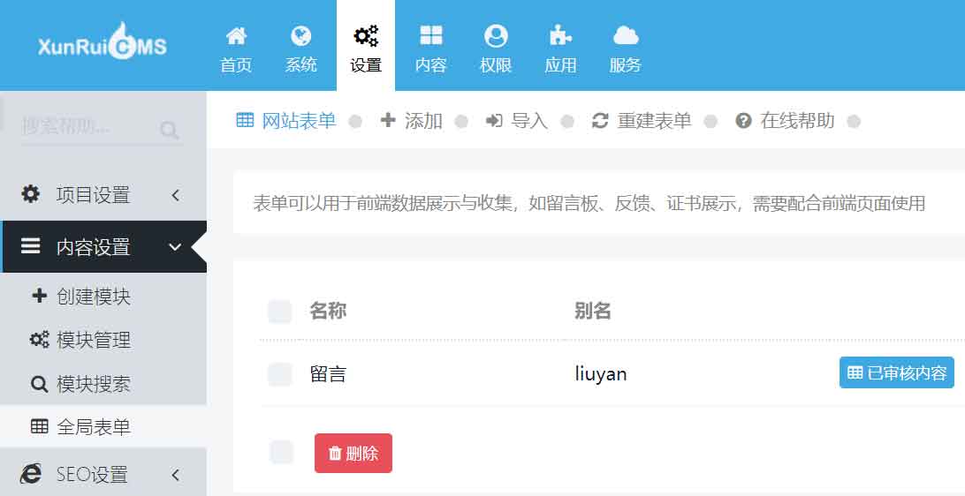Click the XunRuiCMS logo
Viewport: 965px width, 496px height.
click(103, 43)
